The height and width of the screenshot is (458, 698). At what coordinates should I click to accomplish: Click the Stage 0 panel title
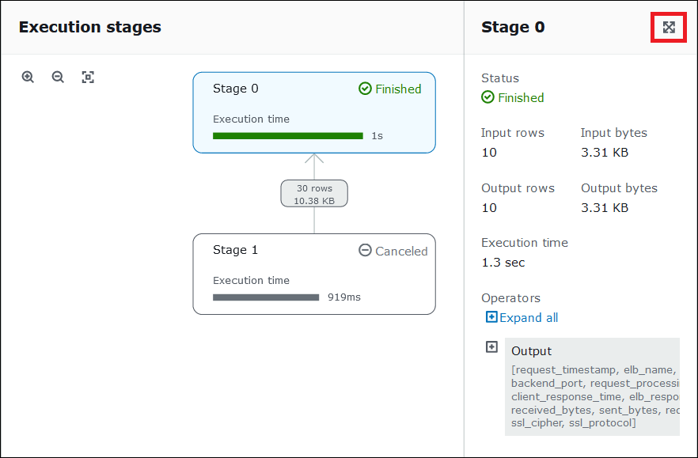click(x=513, y=27)
